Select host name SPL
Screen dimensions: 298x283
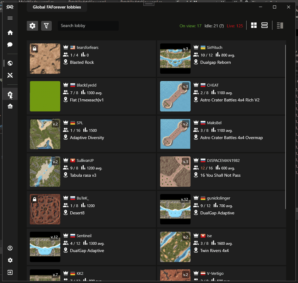[x=80, y=123]
